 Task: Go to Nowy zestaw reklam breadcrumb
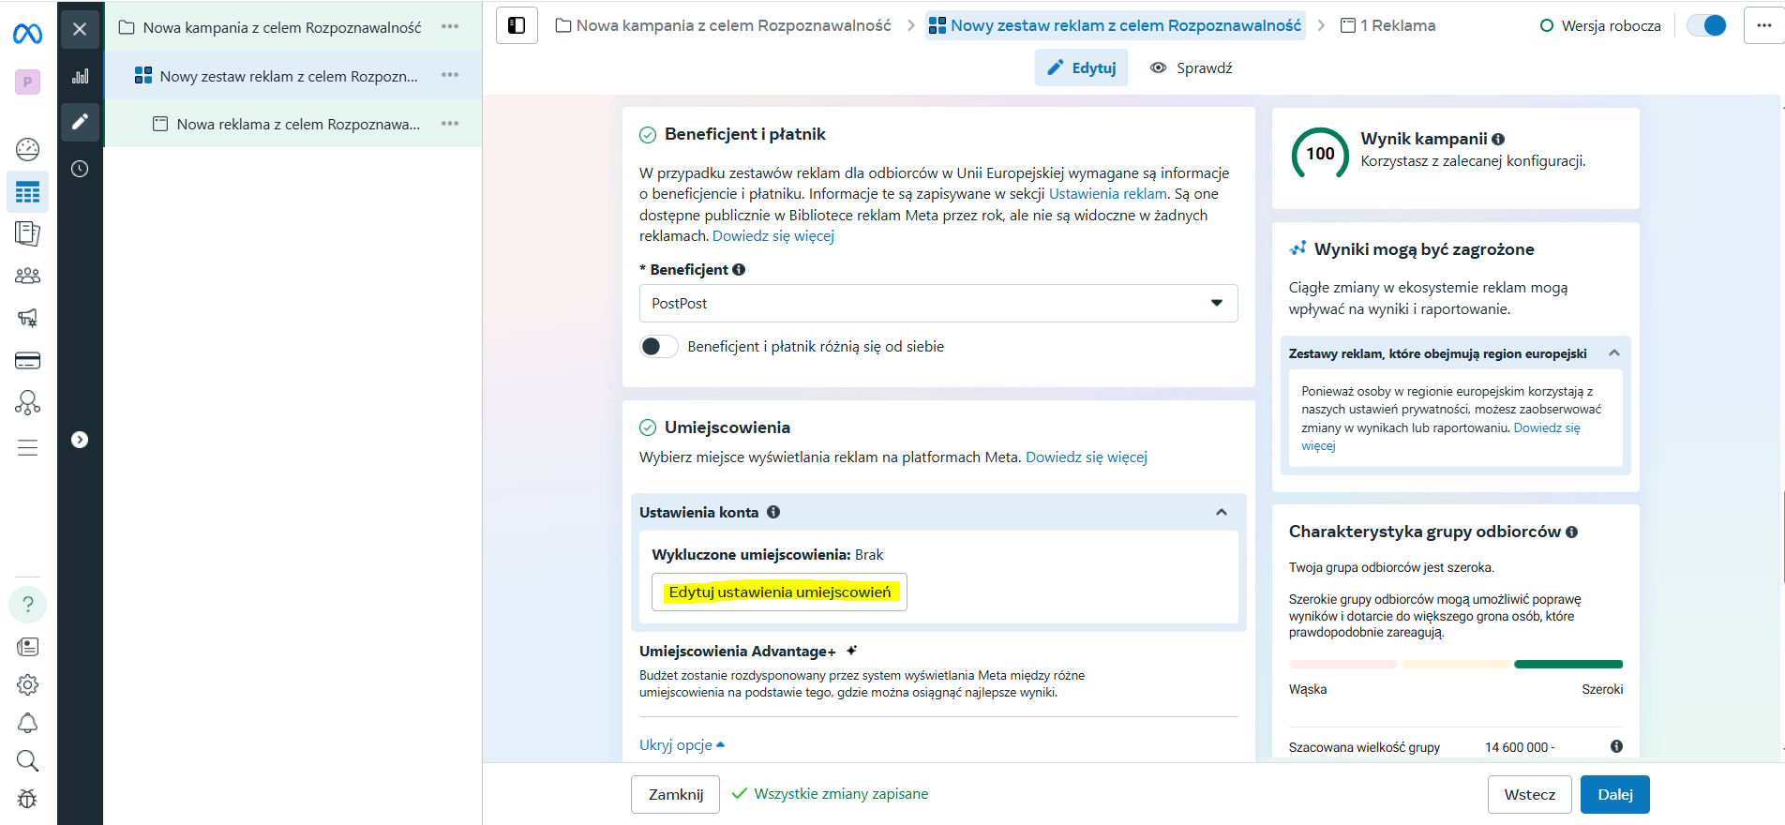[1116, 25]
